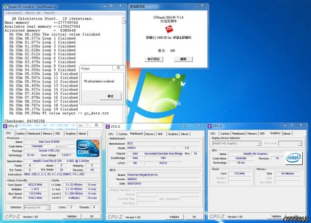Confirm the Finish dialog with the 確定 button

coord(110,96)
